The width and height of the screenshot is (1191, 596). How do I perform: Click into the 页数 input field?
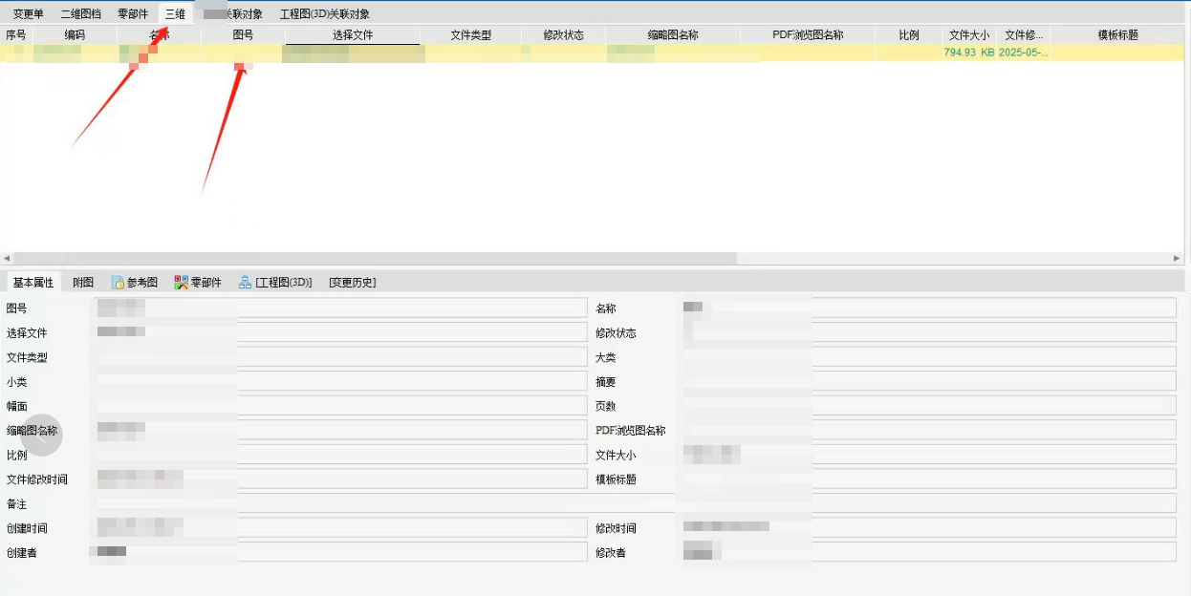click(x=927, y=406)
